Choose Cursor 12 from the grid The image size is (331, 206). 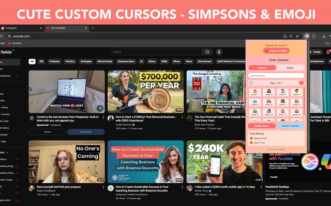[x=296, y=112]
